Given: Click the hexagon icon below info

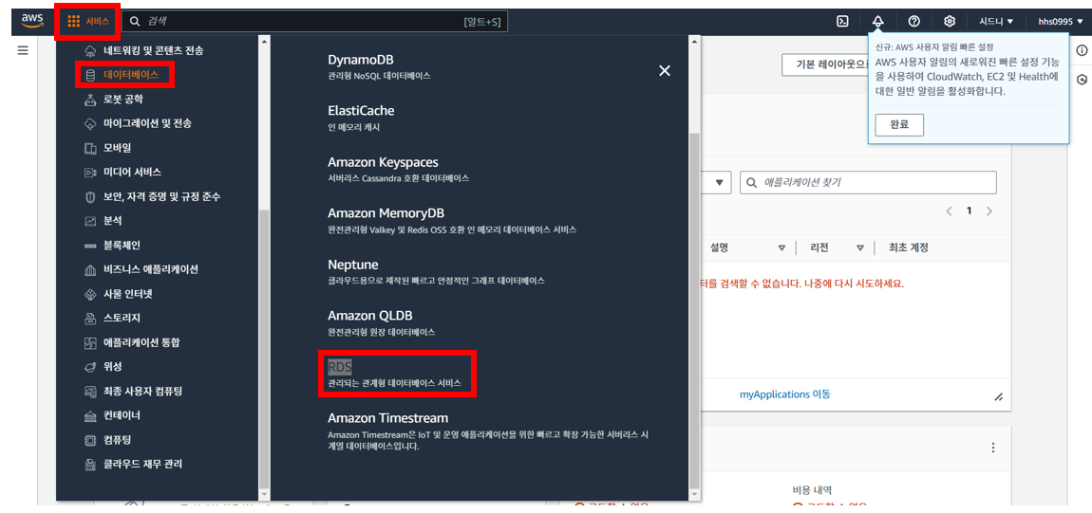Looking at the screenshot, I should (1082, 80).
